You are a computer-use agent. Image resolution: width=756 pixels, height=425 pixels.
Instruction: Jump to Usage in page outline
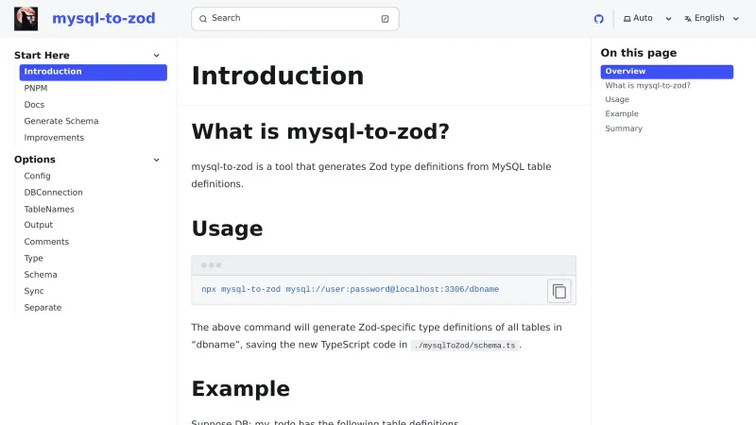point(617,99)
